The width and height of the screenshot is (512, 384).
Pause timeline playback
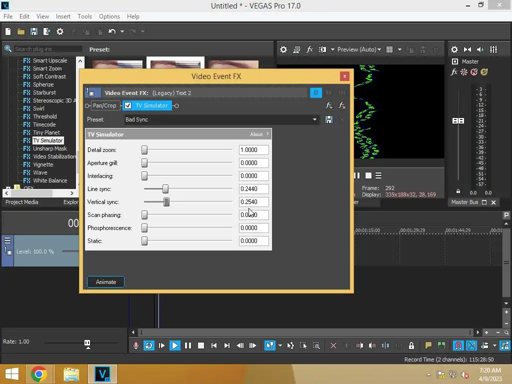coord(188,345)
